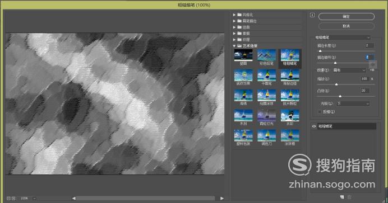Collapse the 艺术效果 artistic folder

click(234, 46)
